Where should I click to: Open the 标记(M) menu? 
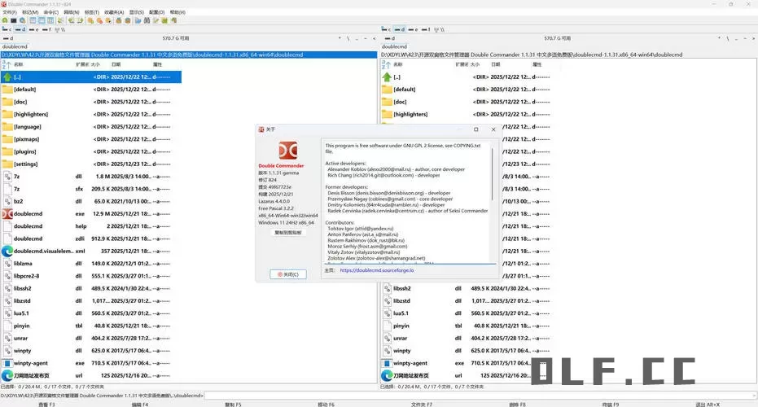30,12
